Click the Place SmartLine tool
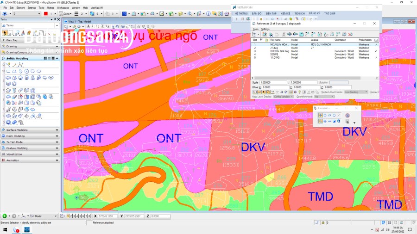The image size is (417, 234). click(8, 64)
